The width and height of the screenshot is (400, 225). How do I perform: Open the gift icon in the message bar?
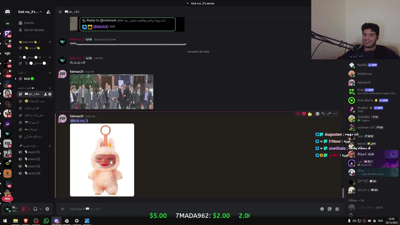tap(337, 209)
